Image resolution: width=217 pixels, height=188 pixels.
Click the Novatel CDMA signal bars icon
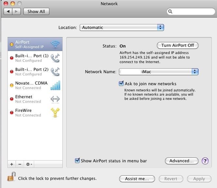(x=55, y=85)
